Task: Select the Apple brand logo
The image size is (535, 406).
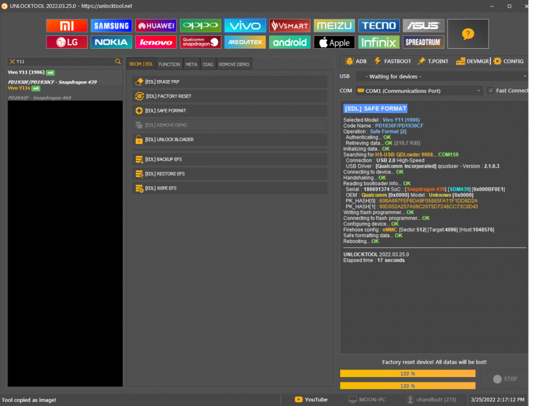Action: pyautogui.click(x=334, y=42)
